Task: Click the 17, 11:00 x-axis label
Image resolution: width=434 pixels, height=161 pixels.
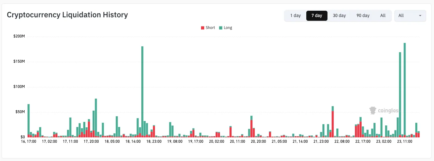Action: point(70,142)
